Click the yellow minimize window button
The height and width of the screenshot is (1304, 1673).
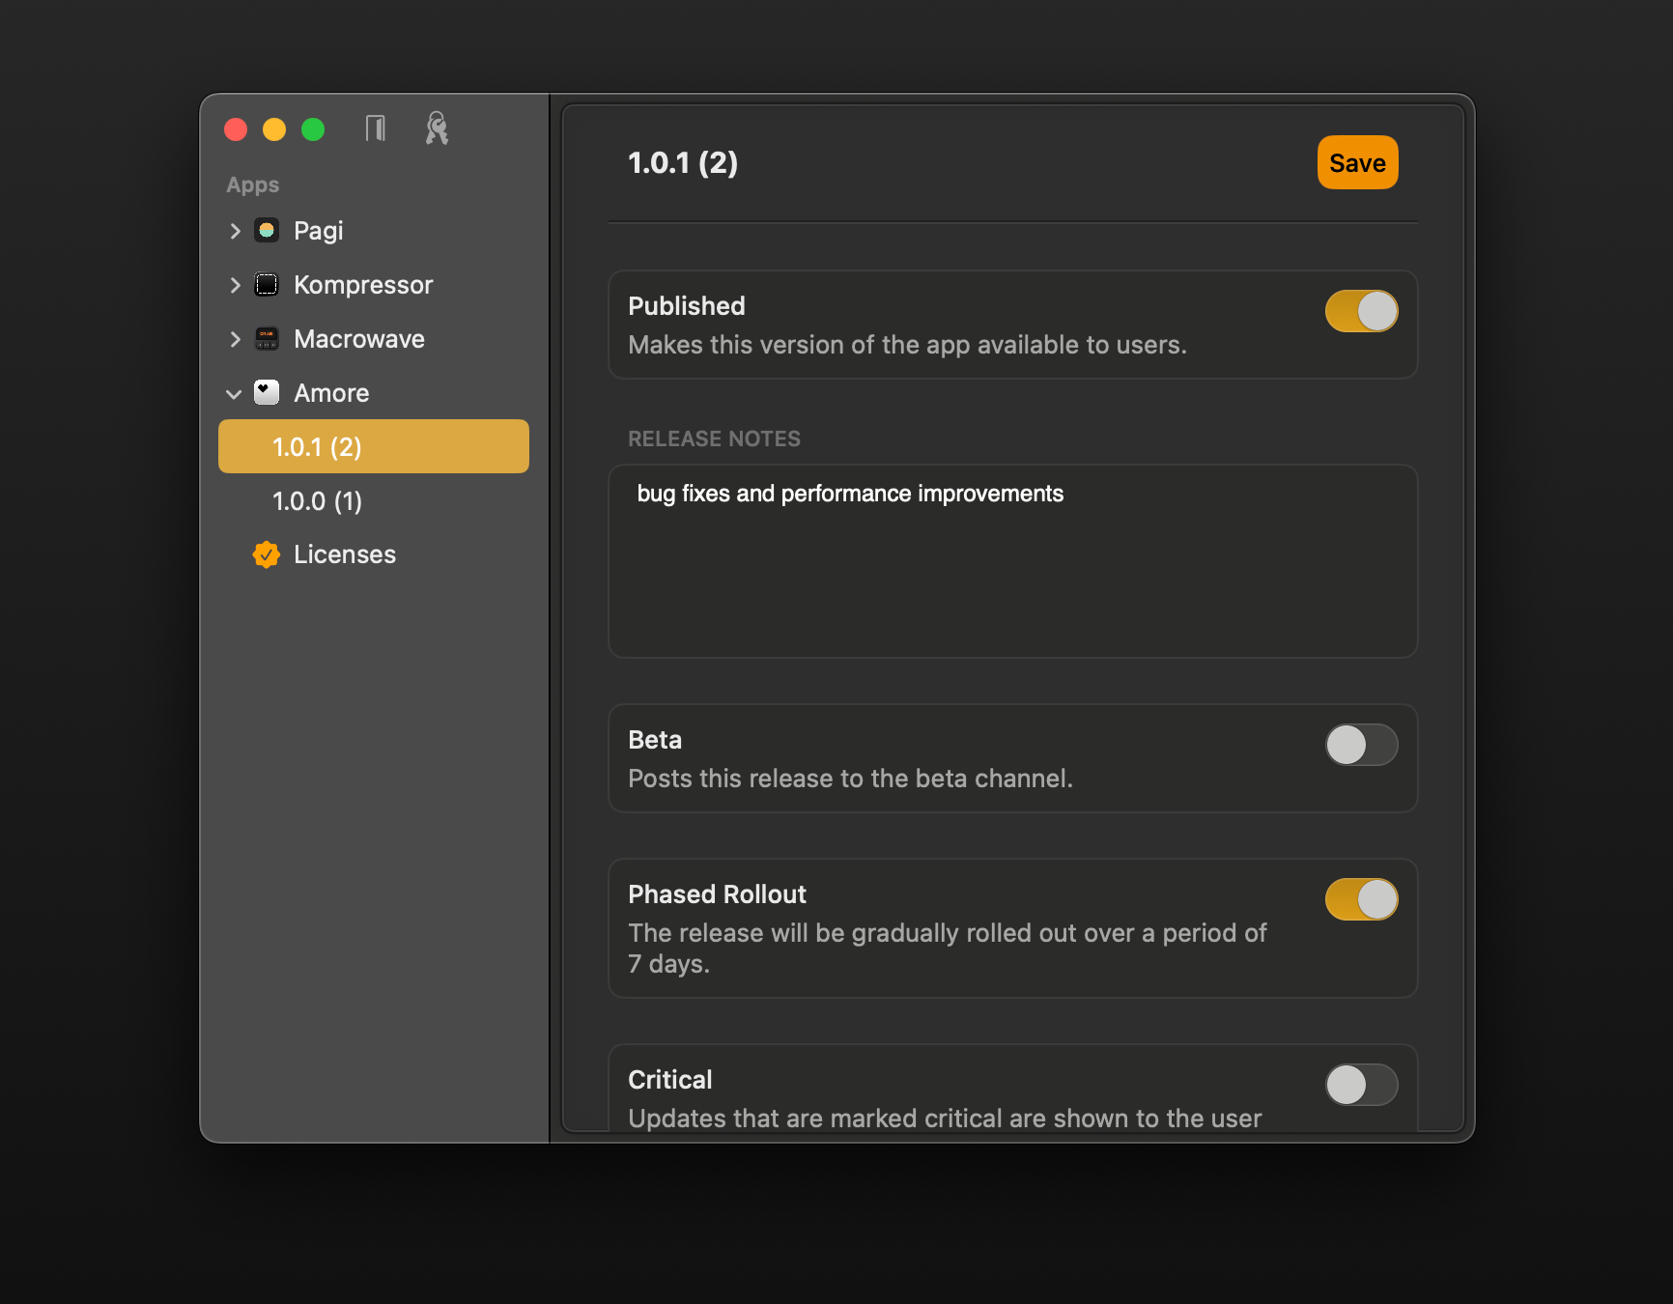pyautogui.click(x=274, y=129)
